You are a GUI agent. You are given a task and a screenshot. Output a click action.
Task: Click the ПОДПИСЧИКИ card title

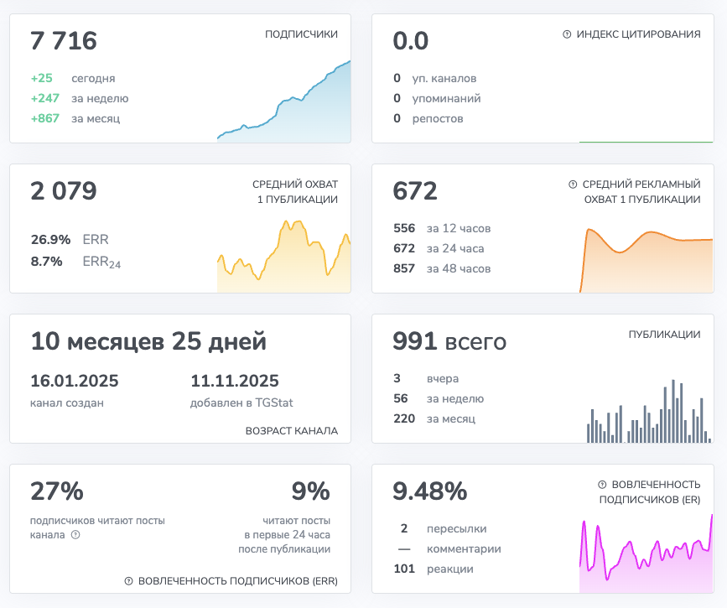[x=301, y=34]
